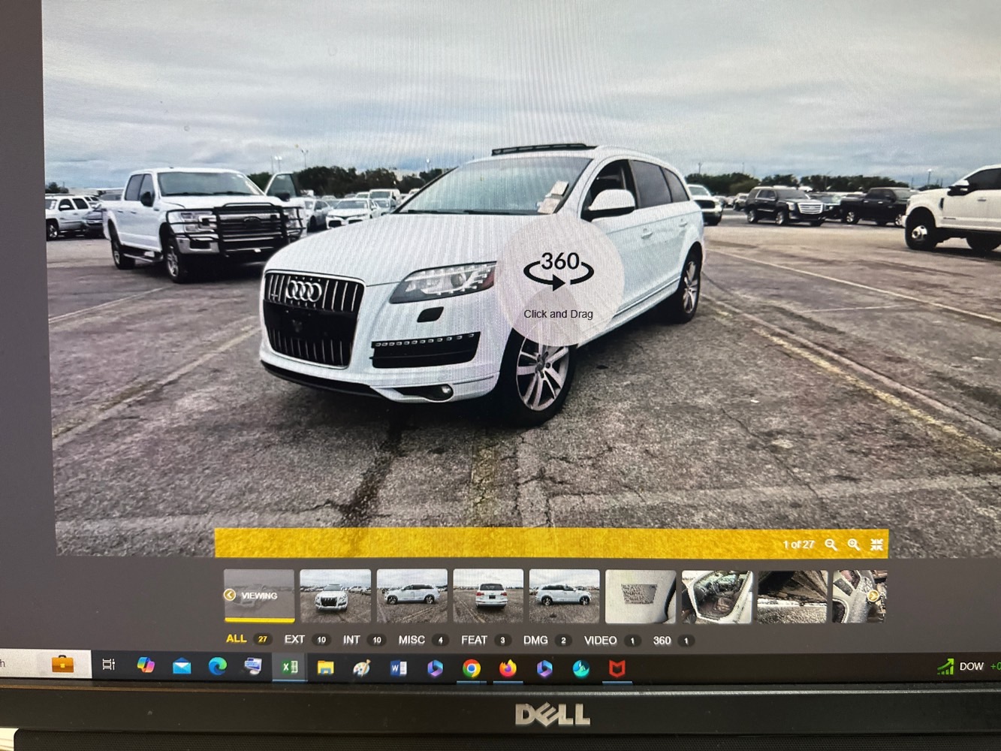Open Microsoft Edge from the taskbar
Screen dimensions: 1001x751
coord(218,666)
